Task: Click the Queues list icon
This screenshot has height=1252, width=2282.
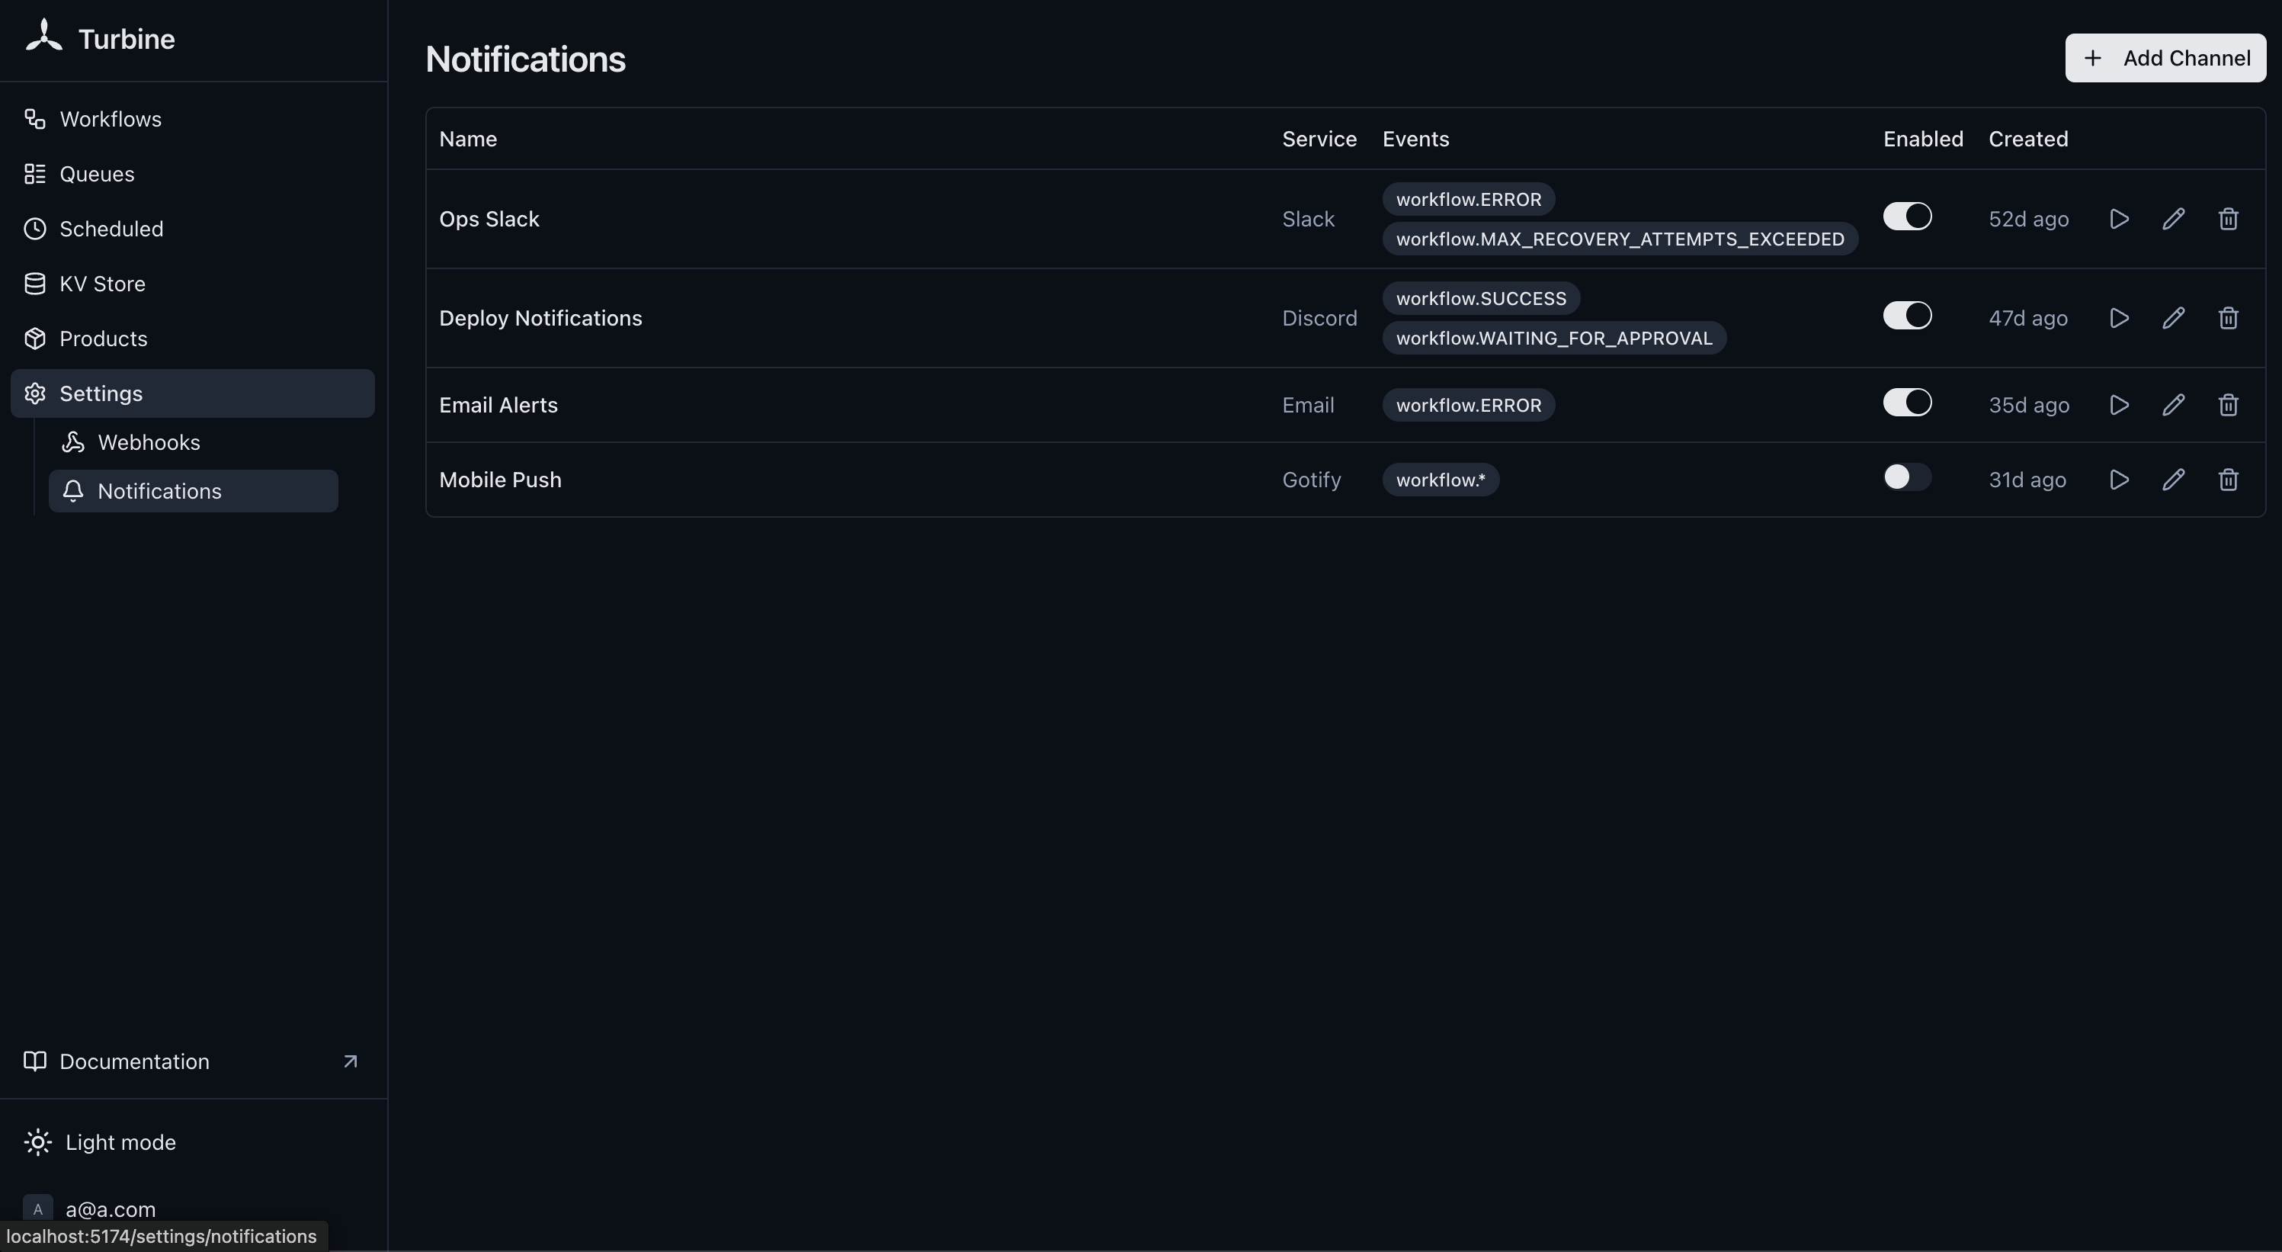Action: (34, 174)
